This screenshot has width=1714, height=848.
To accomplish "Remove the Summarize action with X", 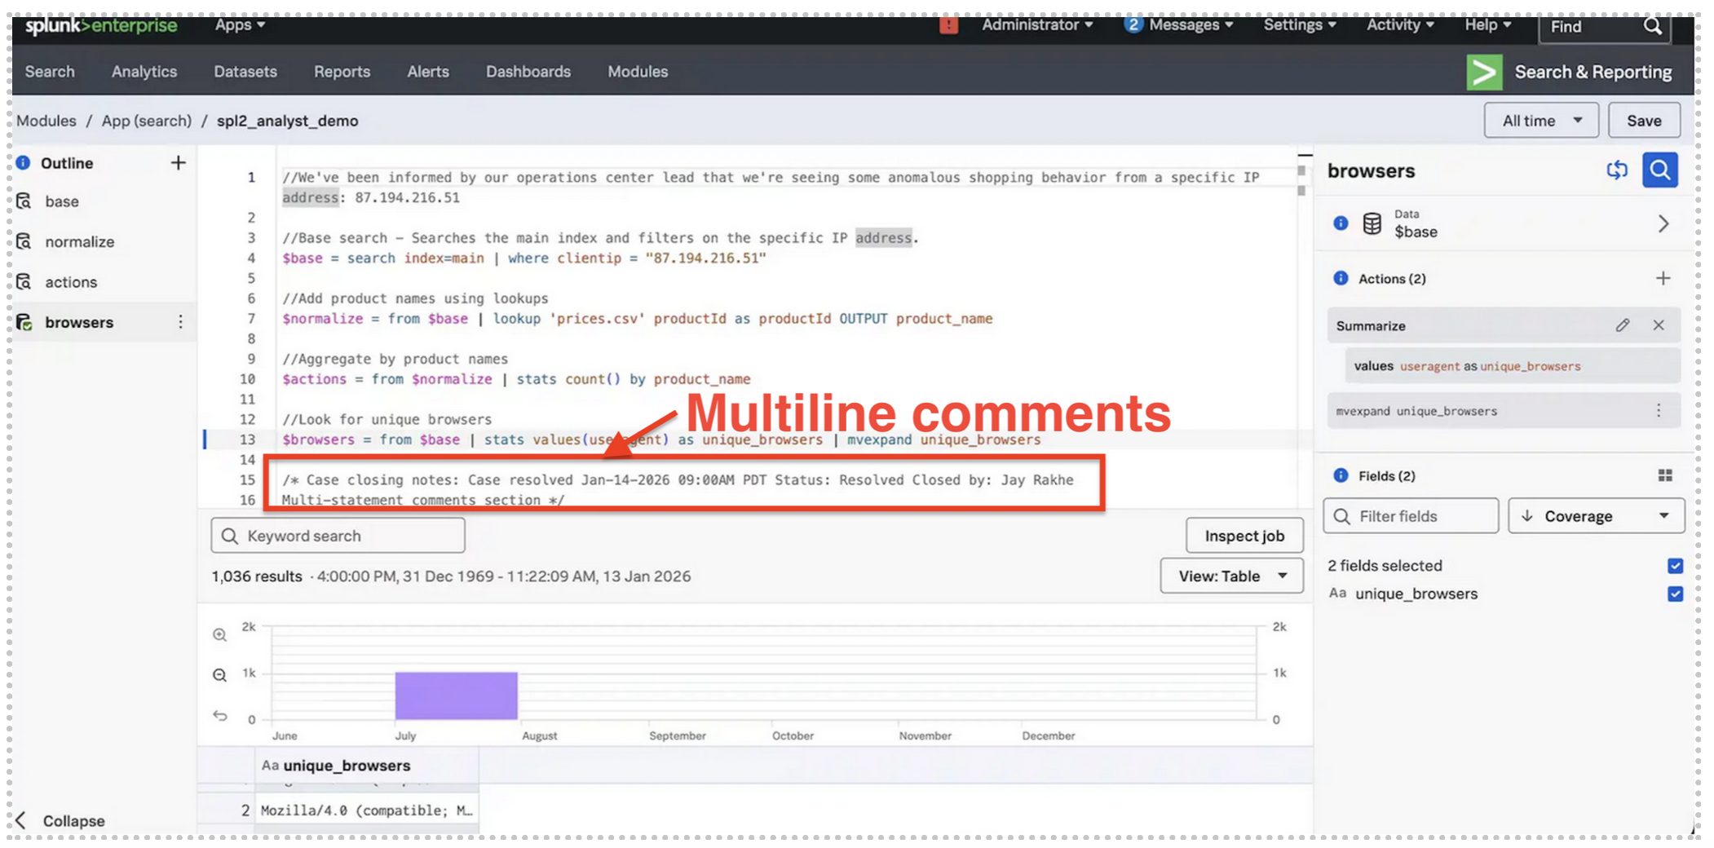I will pos(1659,325).
